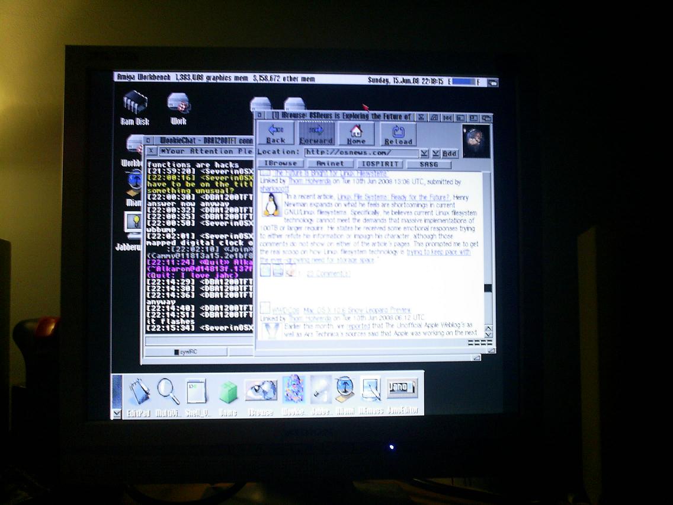Click IBrowse scroll up arrow
Viewport: 673px width, 505px height.
click(x=488, y=328)
